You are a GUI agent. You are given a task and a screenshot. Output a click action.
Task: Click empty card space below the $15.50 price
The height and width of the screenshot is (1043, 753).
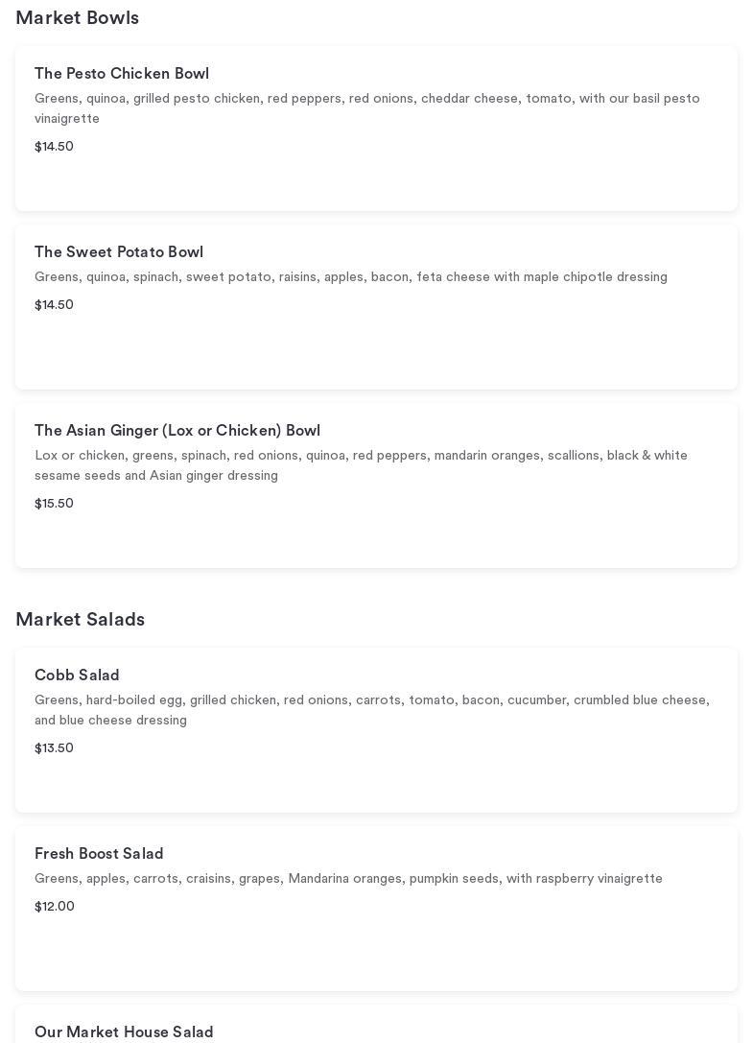pos(376,540)
